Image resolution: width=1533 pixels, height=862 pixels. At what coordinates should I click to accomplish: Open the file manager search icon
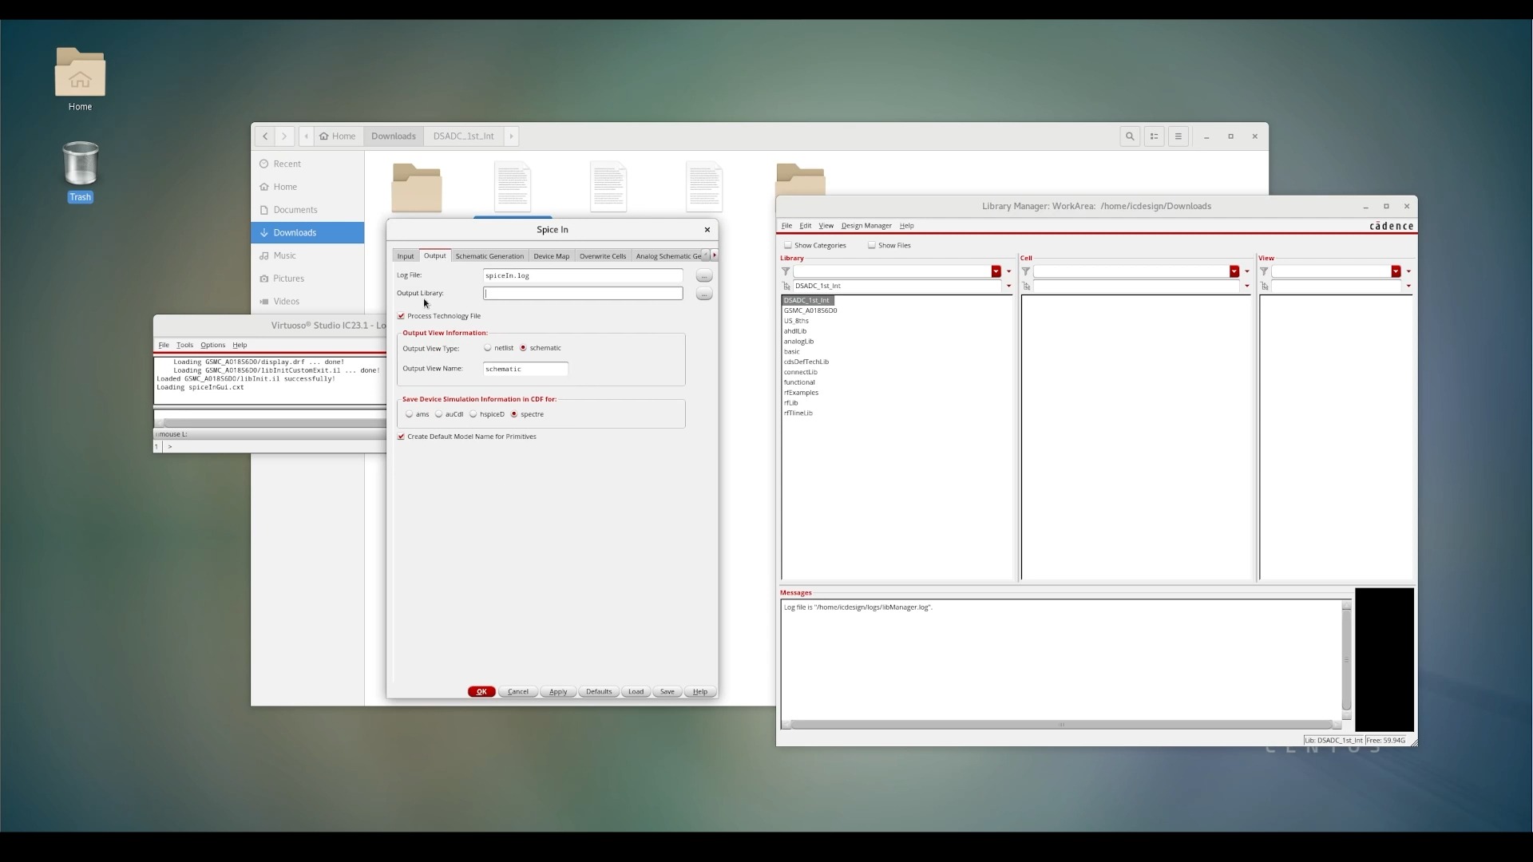click(1130, 136)
